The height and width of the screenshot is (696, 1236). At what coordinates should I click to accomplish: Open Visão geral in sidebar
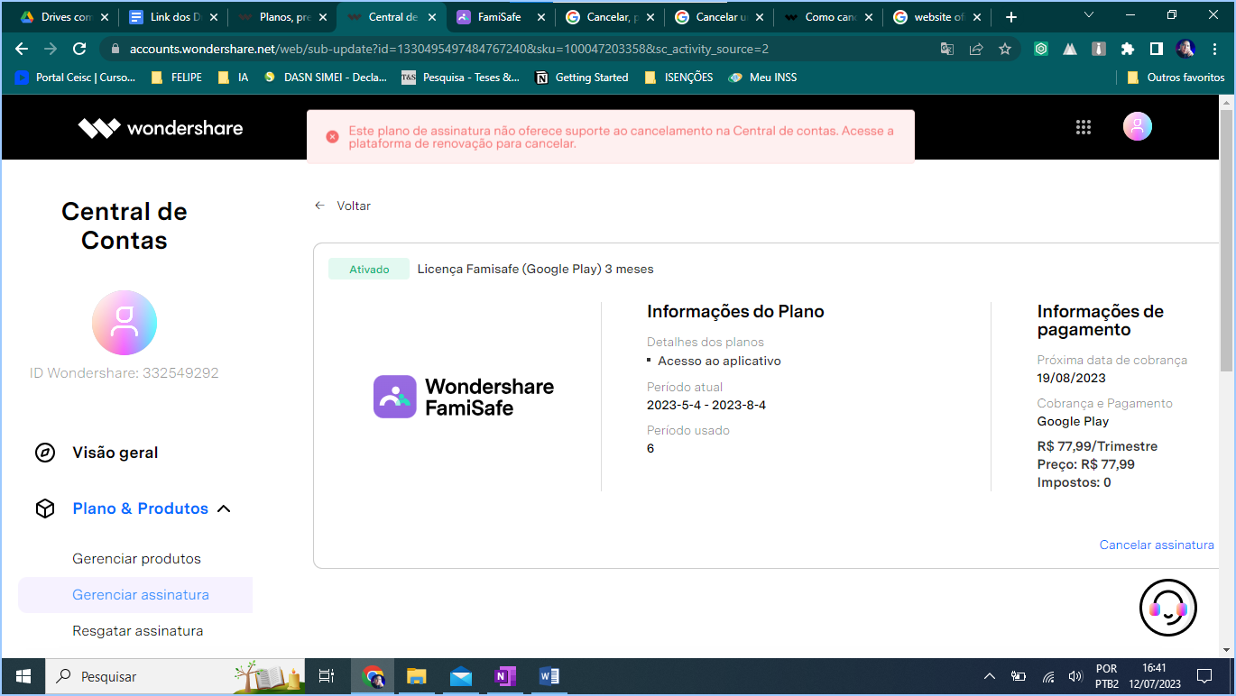(x=115, y=453)
